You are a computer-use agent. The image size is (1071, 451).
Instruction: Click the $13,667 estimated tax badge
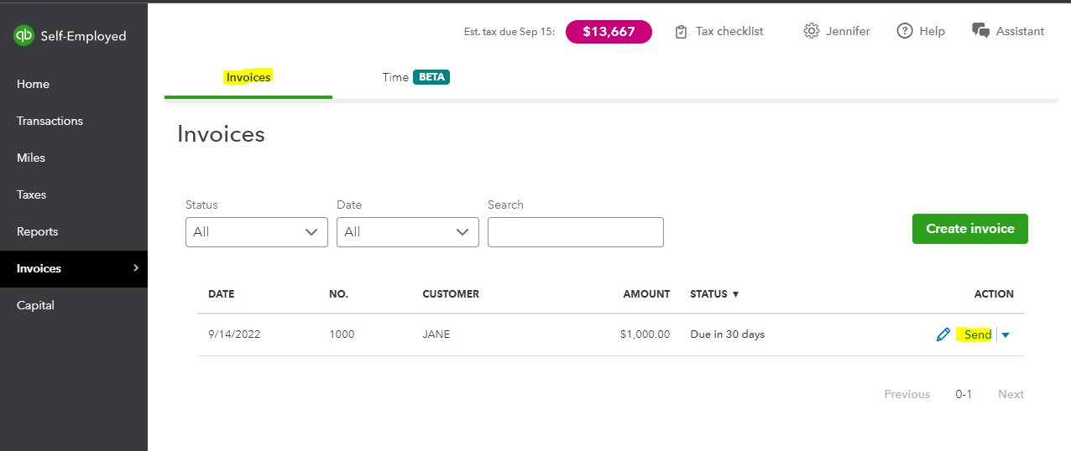(609, 32)
